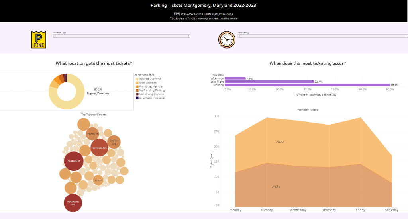The width and height of the screenshot is (408, 219).
Task: Select Expired/Overtime color swatch in legend
Action: [137, 79]
